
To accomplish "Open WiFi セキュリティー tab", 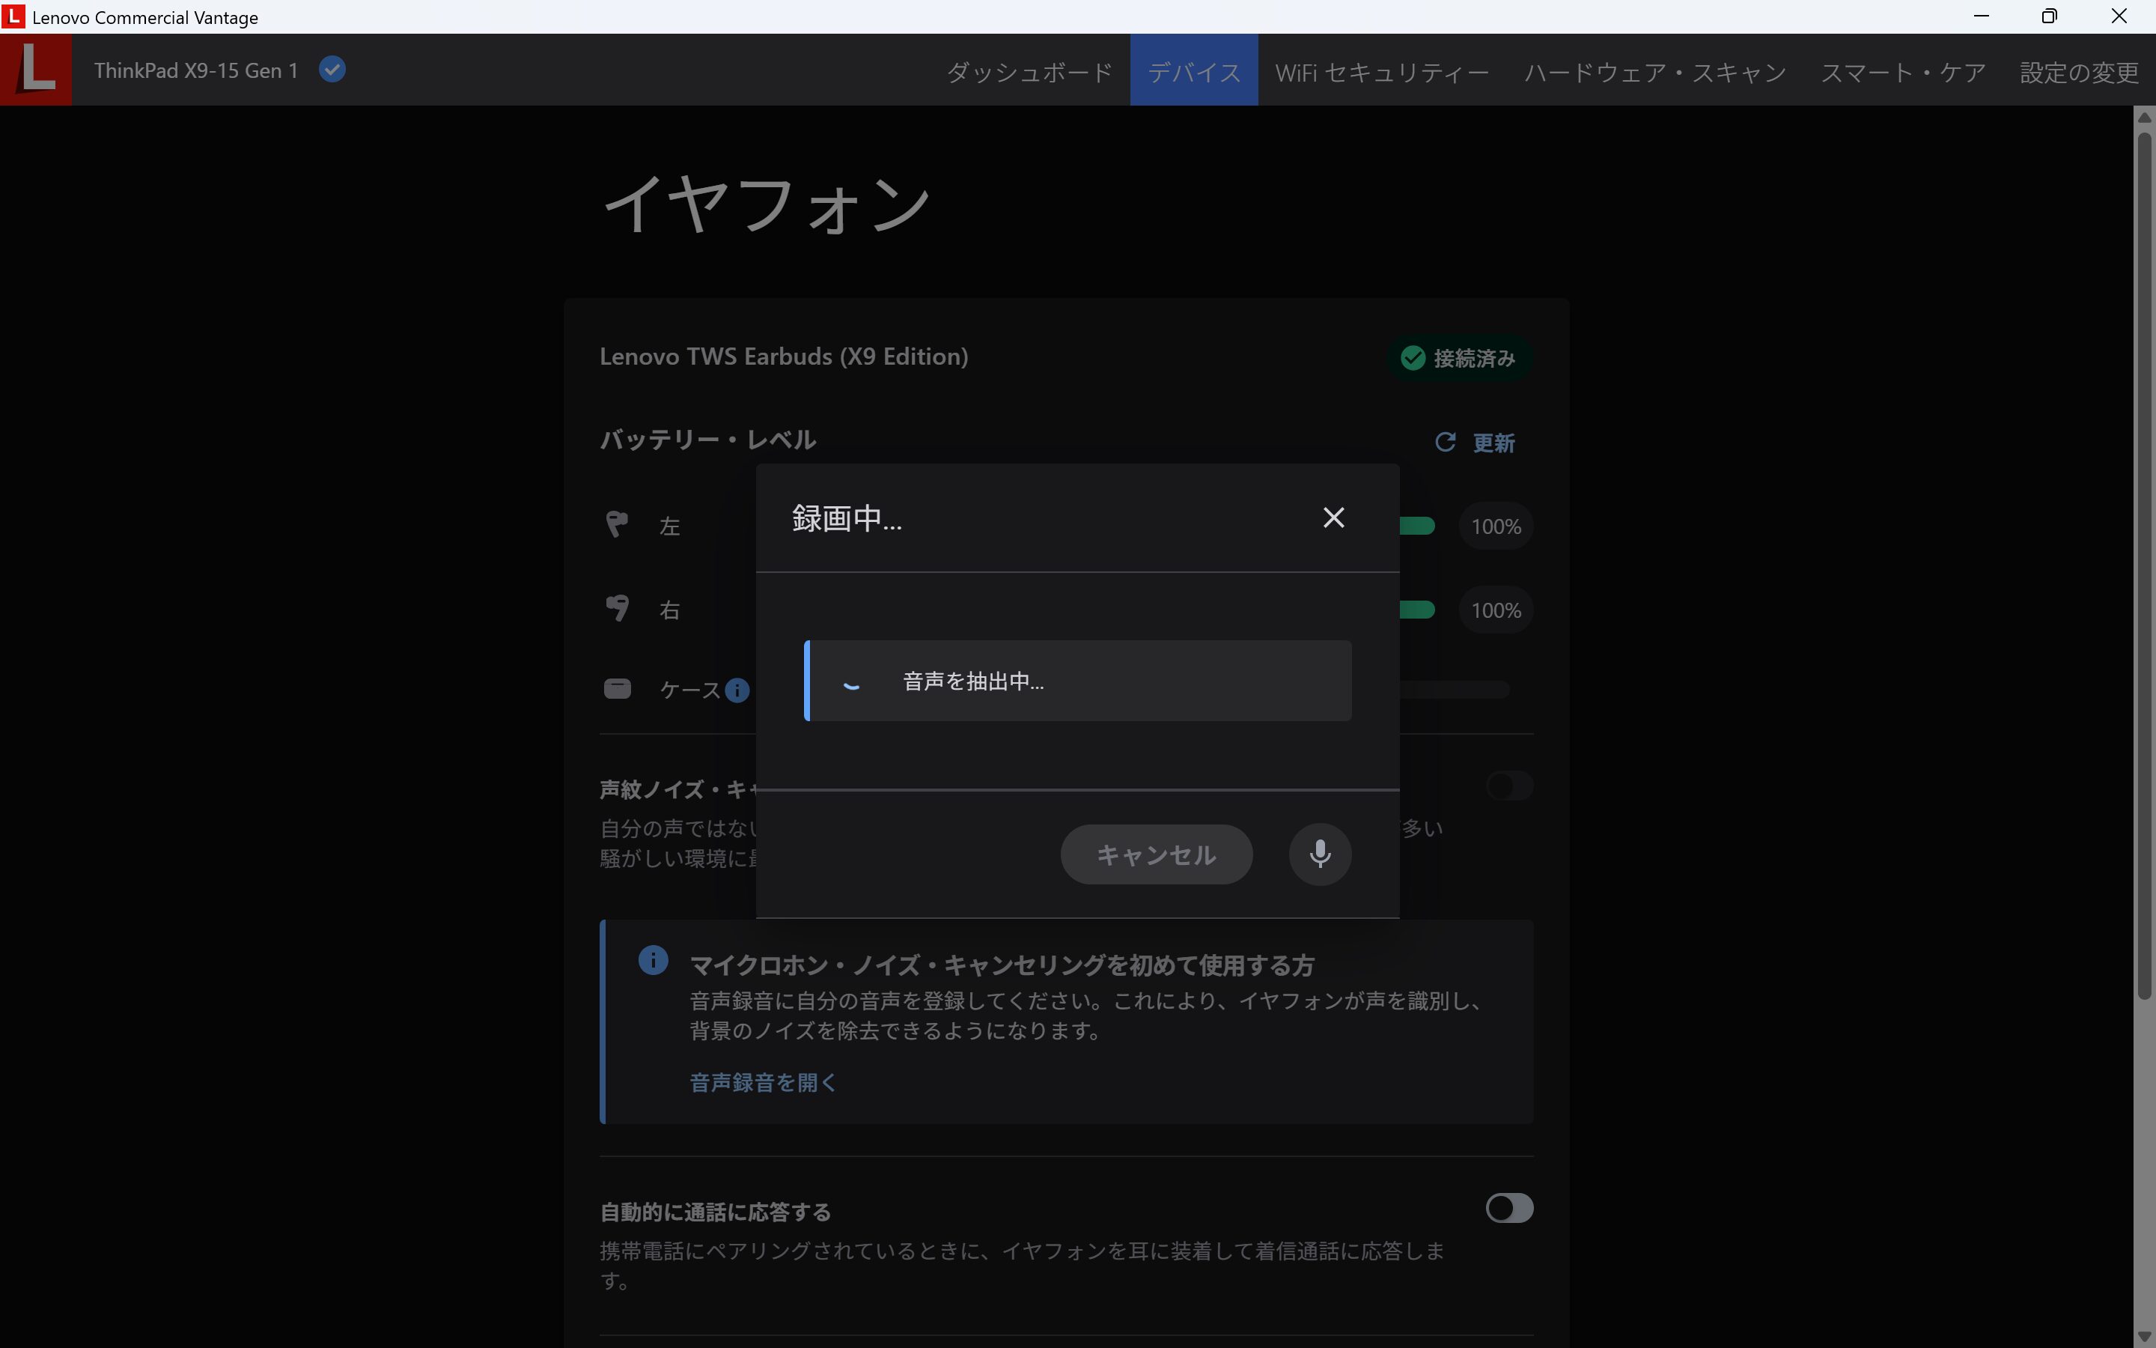I will (x=1382, y=71).
